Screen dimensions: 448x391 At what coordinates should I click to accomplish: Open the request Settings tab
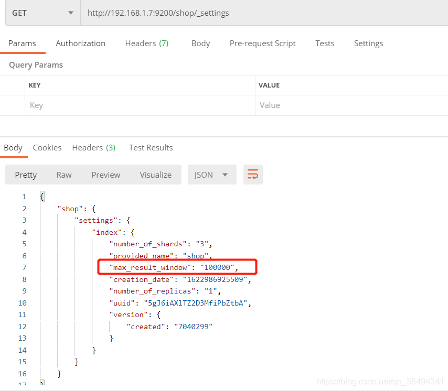[x=368, y=44]
